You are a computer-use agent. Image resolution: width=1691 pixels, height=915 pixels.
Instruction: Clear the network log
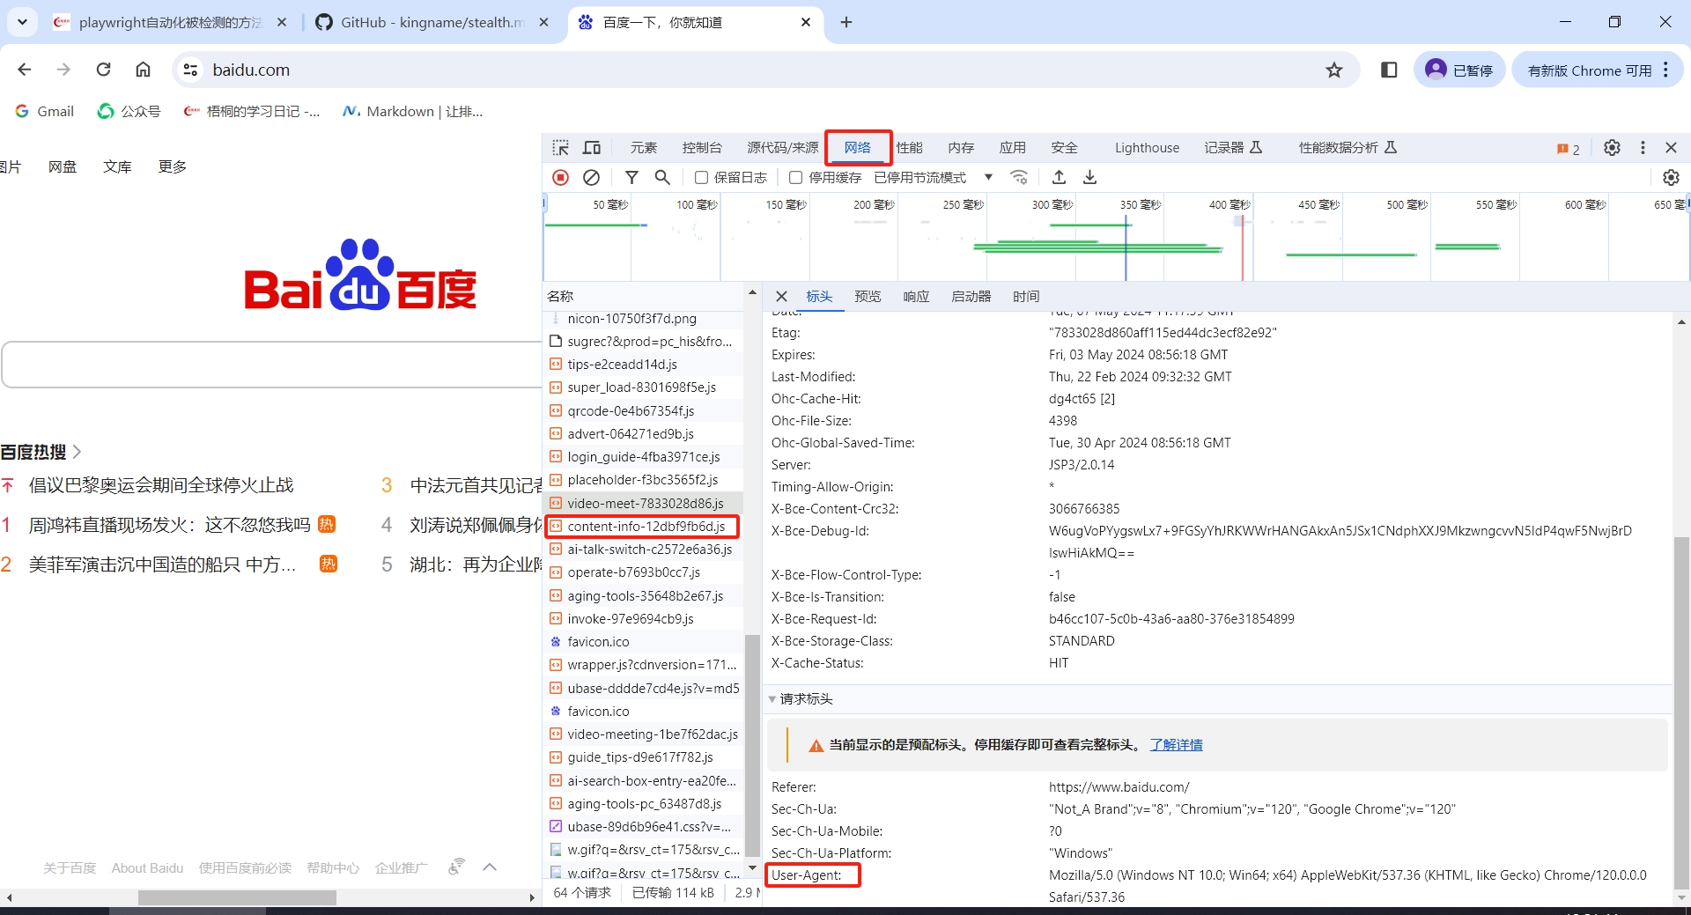[x=591, y=177]
